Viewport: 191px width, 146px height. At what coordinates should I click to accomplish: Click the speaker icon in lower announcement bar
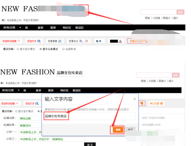tap(2, 83)
